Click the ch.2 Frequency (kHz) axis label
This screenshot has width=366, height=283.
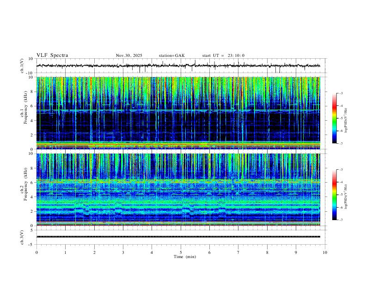[24, 184]
